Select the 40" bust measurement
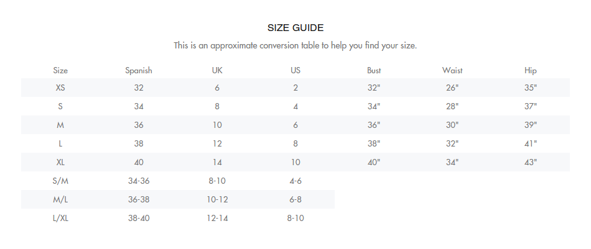 click(x=374, y=162)
